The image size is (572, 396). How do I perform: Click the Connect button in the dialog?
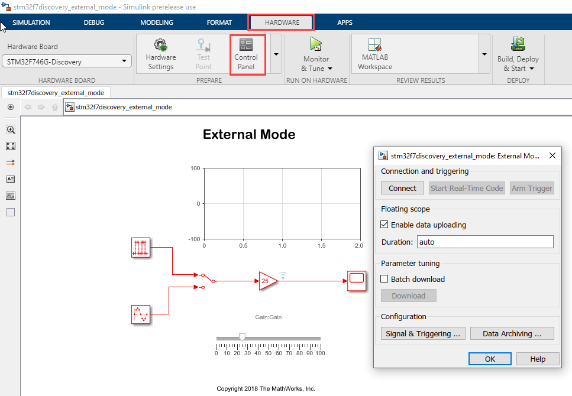[x=402, y=187]
